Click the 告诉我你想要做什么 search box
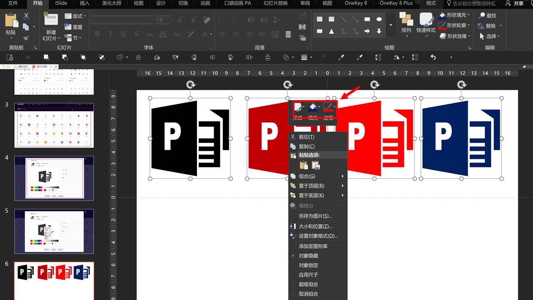Viewport: 533px width, 300px height. (x=471, y=3)
